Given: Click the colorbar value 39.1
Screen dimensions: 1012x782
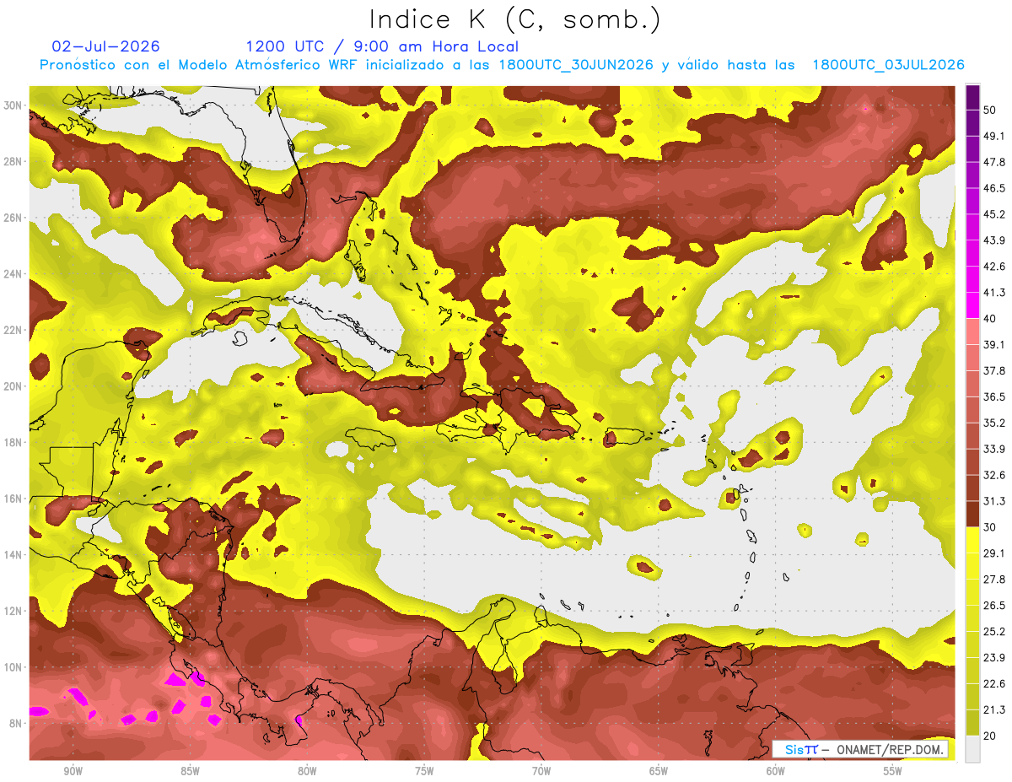Looking at the screenshot, I should (994, 345).
